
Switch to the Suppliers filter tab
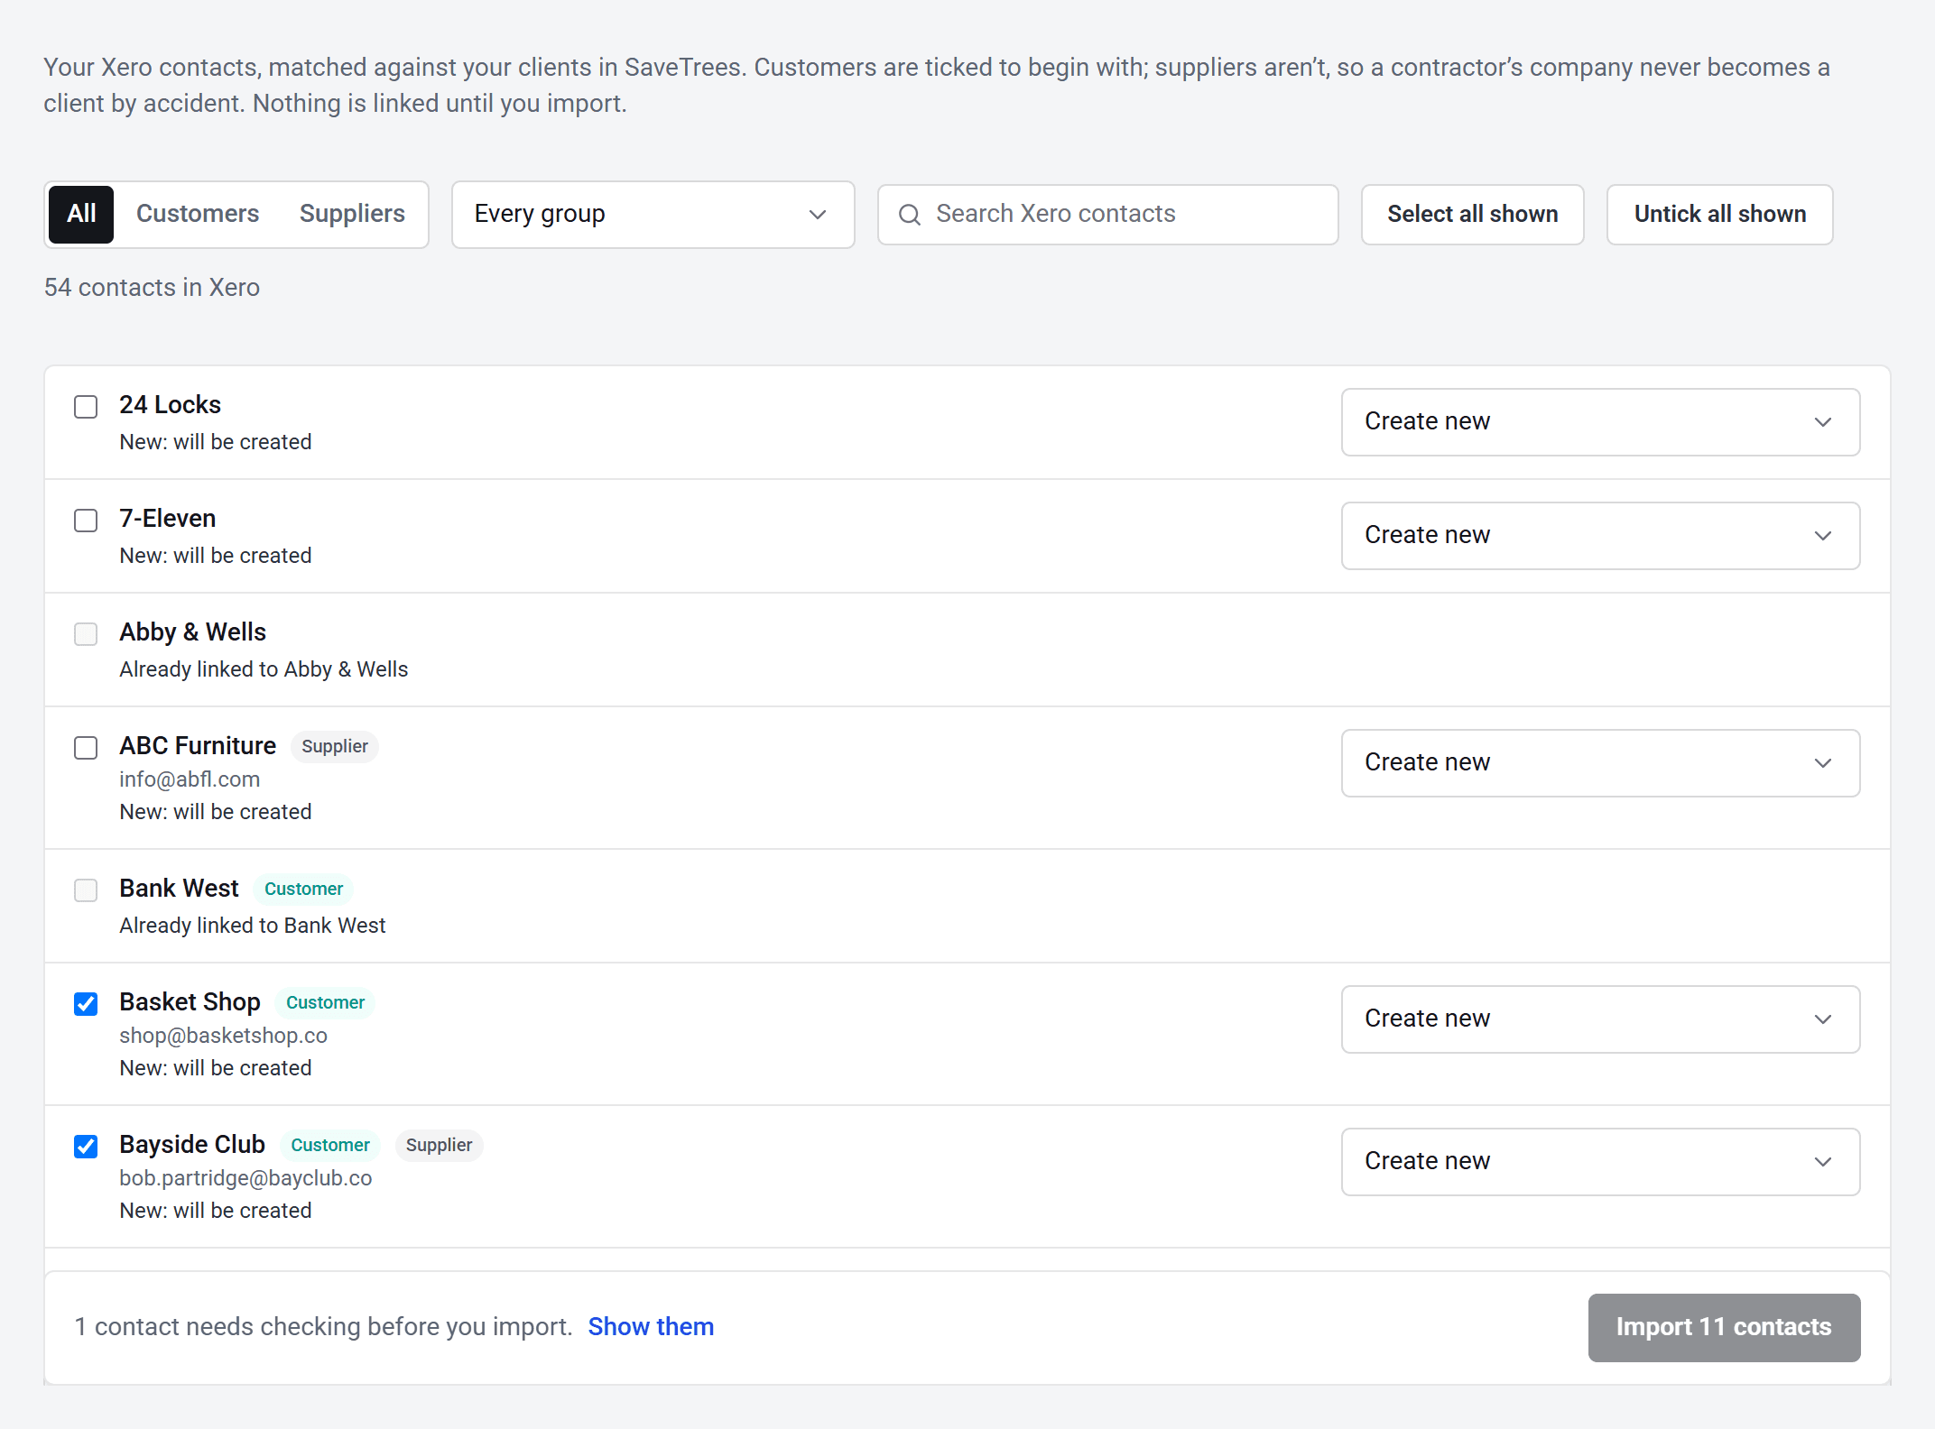352,215
